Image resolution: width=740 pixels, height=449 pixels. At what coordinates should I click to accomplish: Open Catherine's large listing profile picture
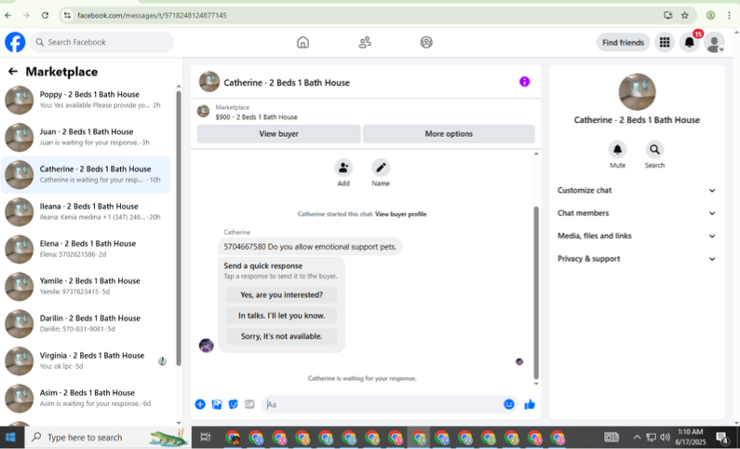[637, 91]
